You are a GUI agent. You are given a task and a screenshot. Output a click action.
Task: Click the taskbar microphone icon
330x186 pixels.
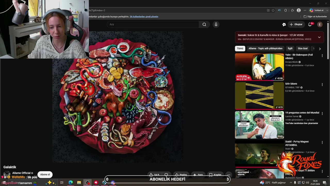295,183
